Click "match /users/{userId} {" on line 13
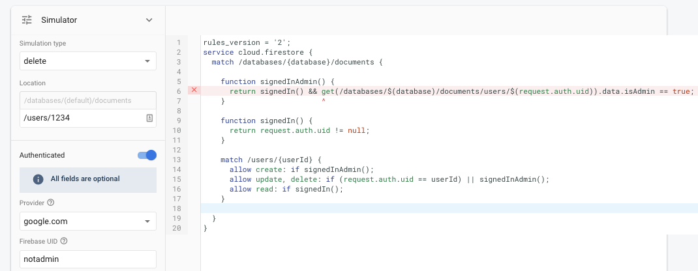The height and width of the screenshot is (271, 698). [x=271, y=160]
